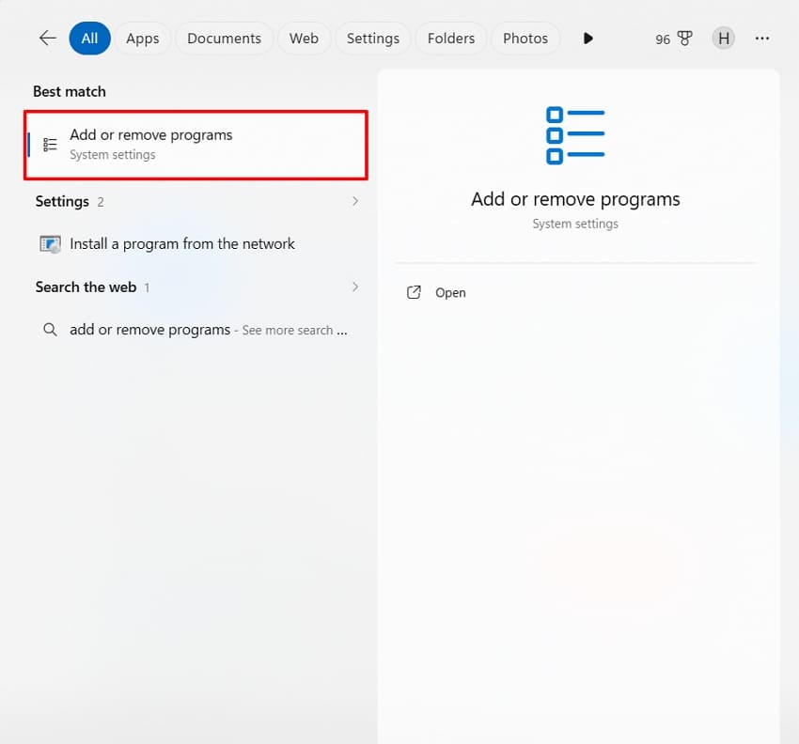799x744 pixels.
Task: Show more filters with the play arrow
Action: click(x=588, y=39)
